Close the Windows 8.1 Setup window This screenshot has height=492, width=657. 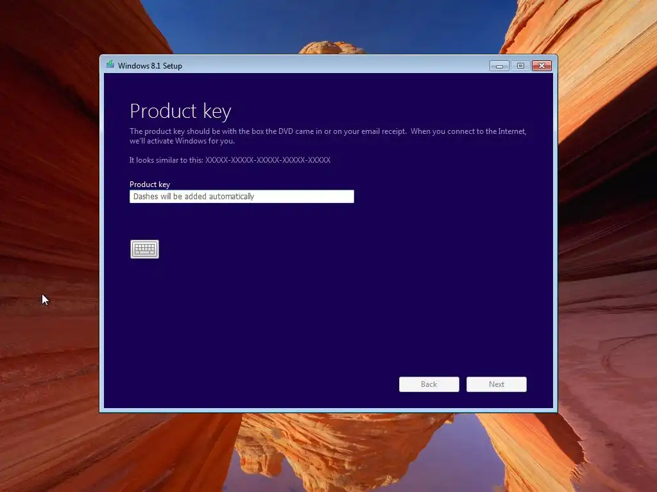[542, 66]
